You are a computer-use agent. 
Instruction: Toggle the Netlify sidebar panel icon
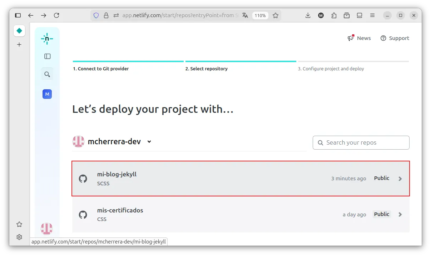click(47, 56)
